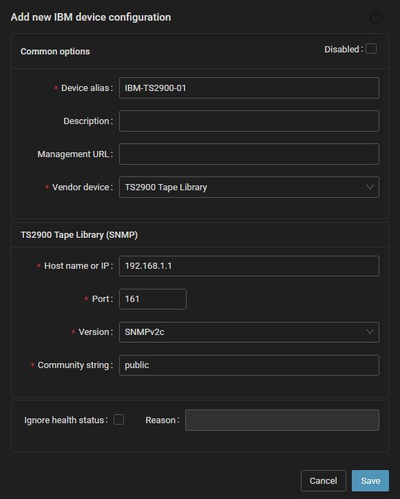Viewport: 400px width, 499px height.
Task: Click the Community string label
Action: pos(74,365)
